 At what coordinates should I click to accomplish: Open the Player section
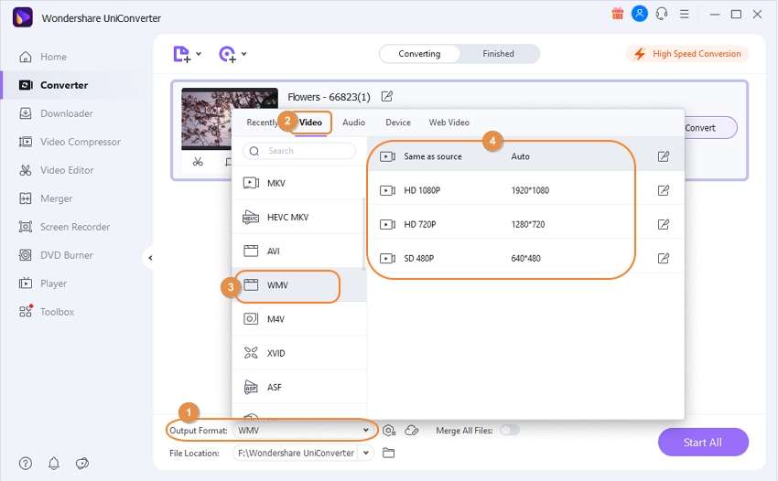[x=43, y=283]
